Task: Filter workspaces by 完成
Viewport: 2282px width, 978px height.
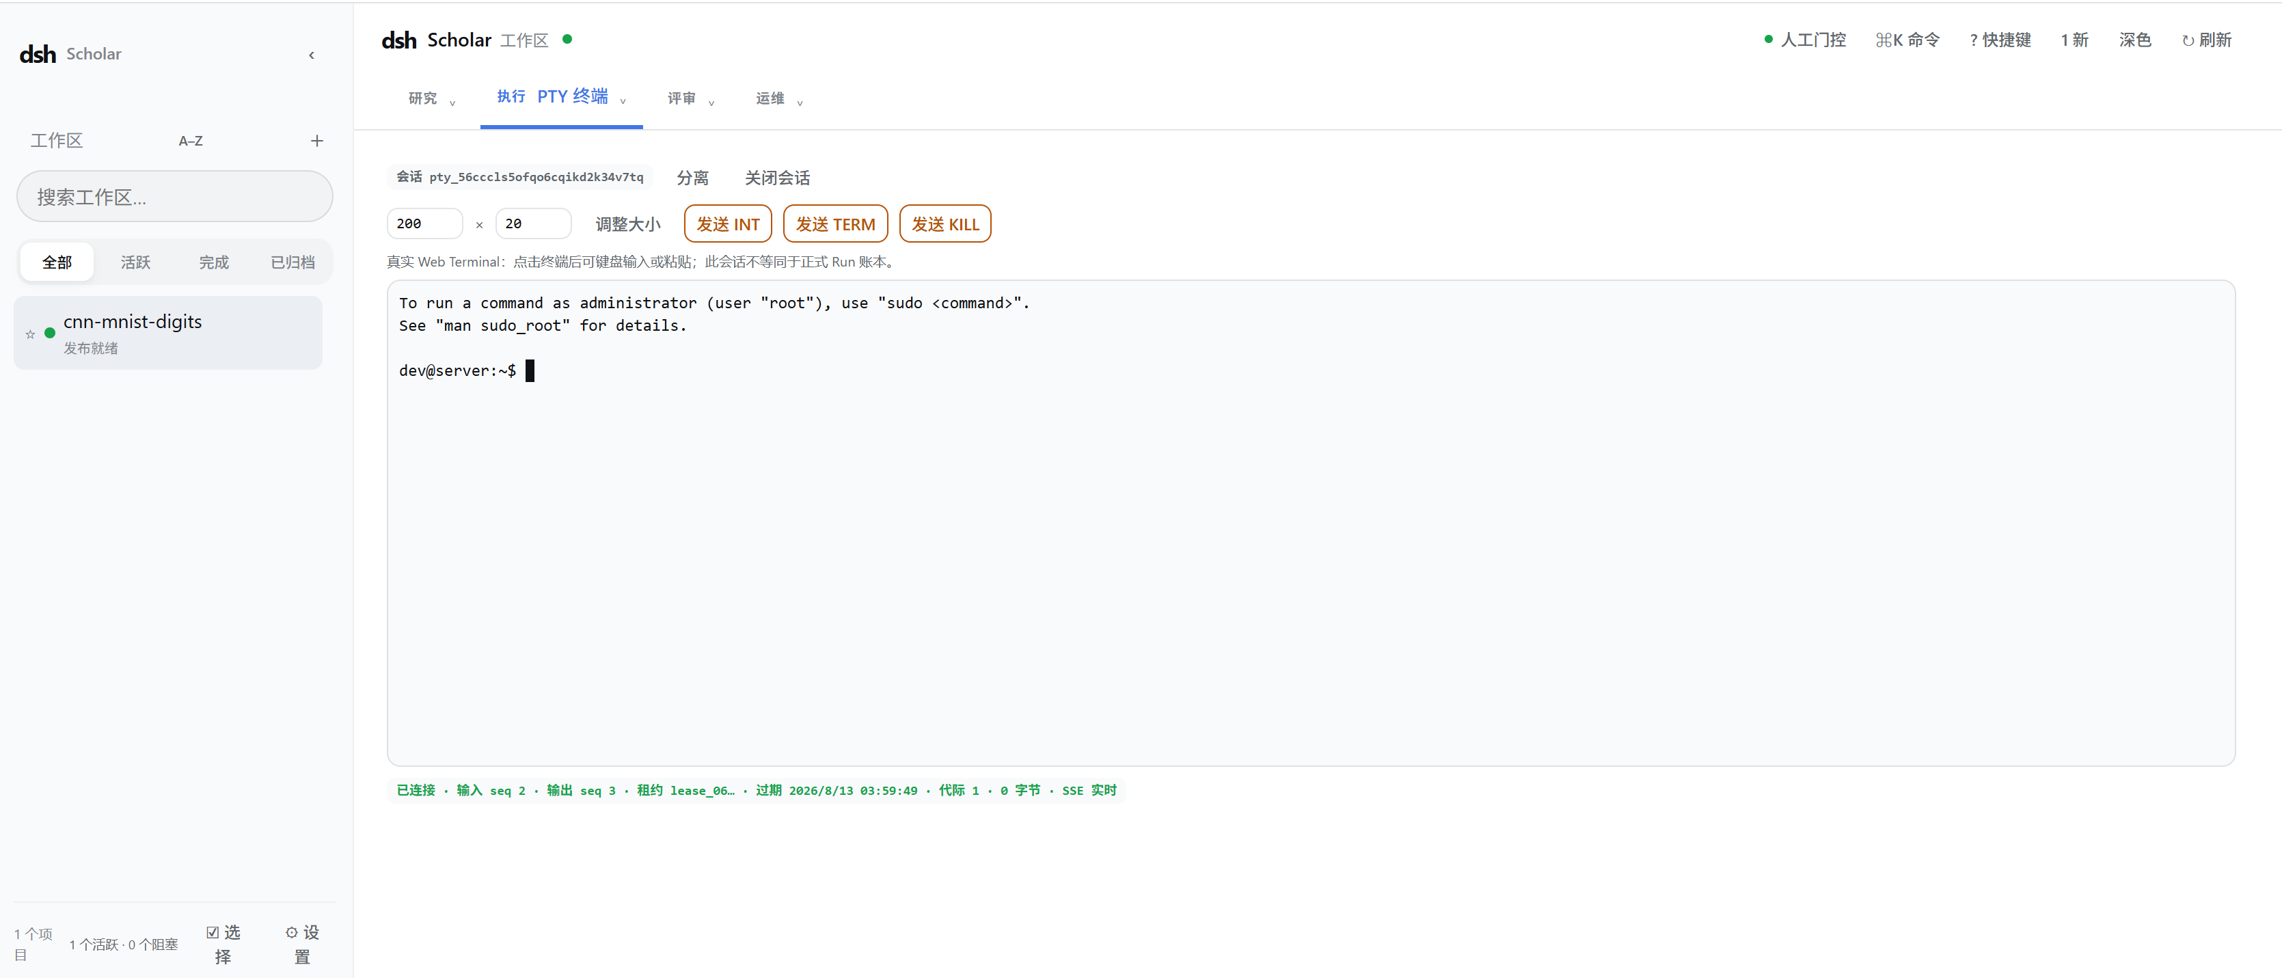Action: tap(213, 262)
